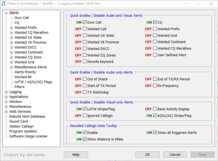Expand the Window tree node
The width and height of the screenshot is (218, 161).
tap(6, 102)
